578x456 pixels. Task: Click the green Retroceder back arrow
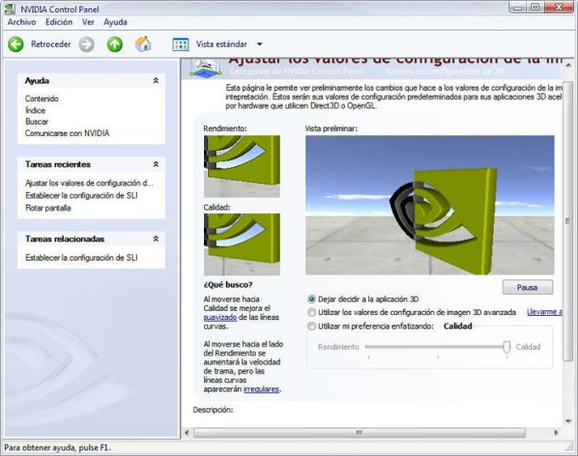pyautogui.click(x=16, y=44)
